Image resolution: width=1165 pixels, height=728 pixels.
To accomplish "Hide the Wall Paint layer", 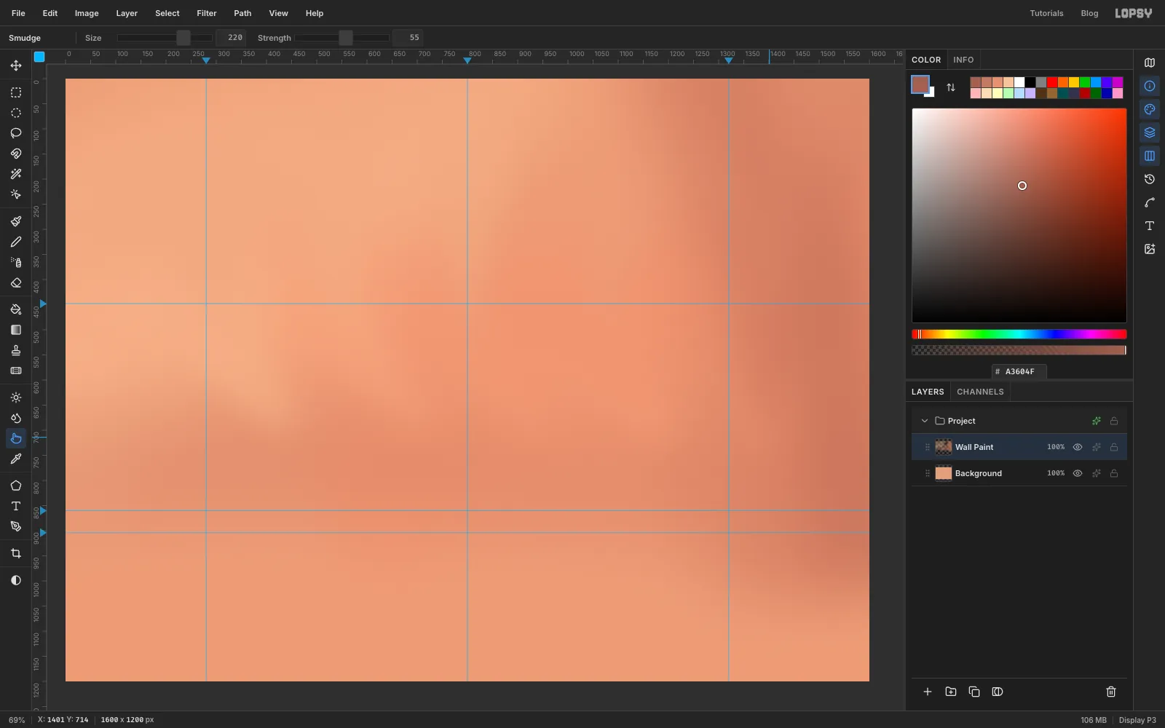I will [1078, 447].
